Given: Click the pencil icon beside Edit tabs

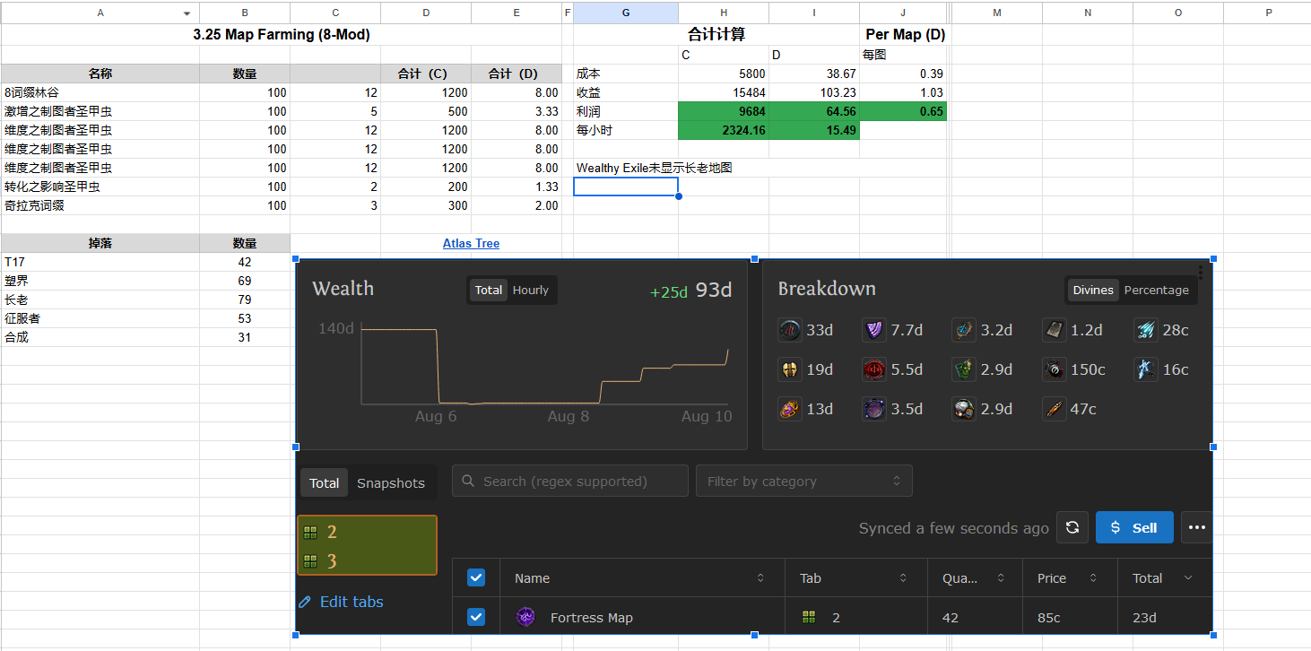Looking at the screenshot, I should [x=305, y=602].
